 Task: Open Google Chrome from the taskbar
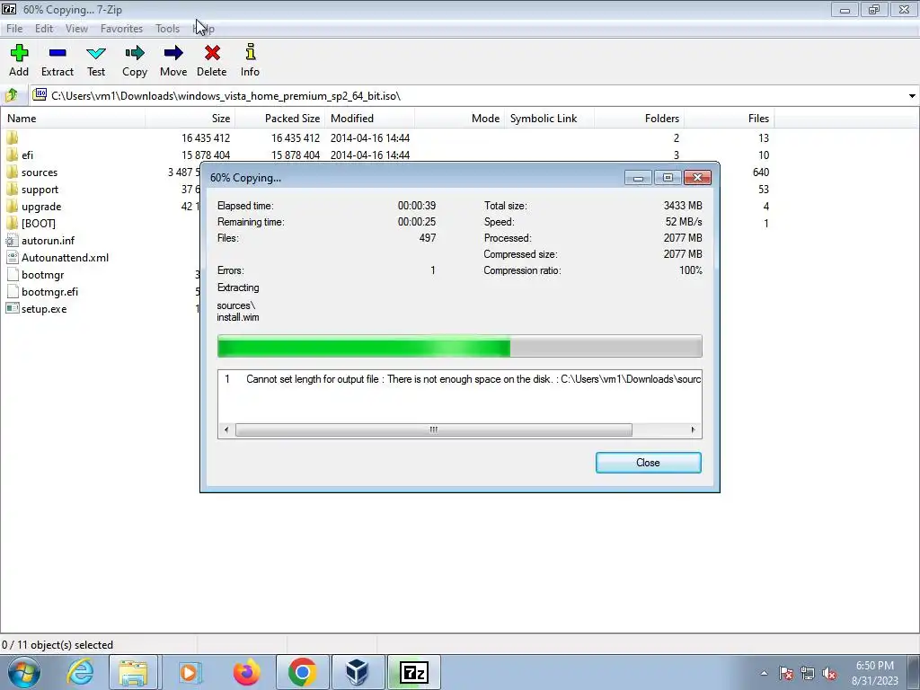point(302,672)
